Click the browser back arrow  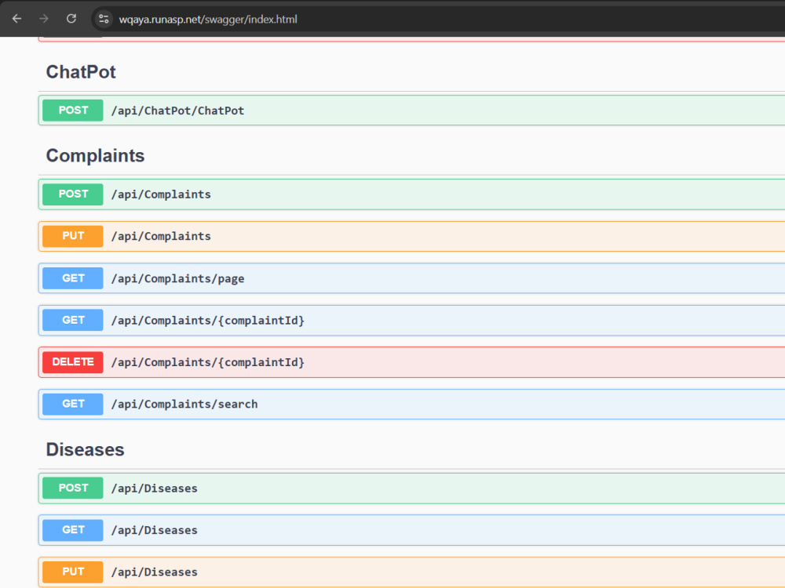point(17,19)
